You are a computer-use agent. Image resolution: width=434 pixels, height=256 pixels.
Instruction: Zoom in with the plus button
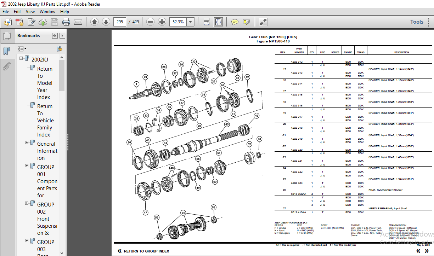pyautogui.click(x=162, y=22)
